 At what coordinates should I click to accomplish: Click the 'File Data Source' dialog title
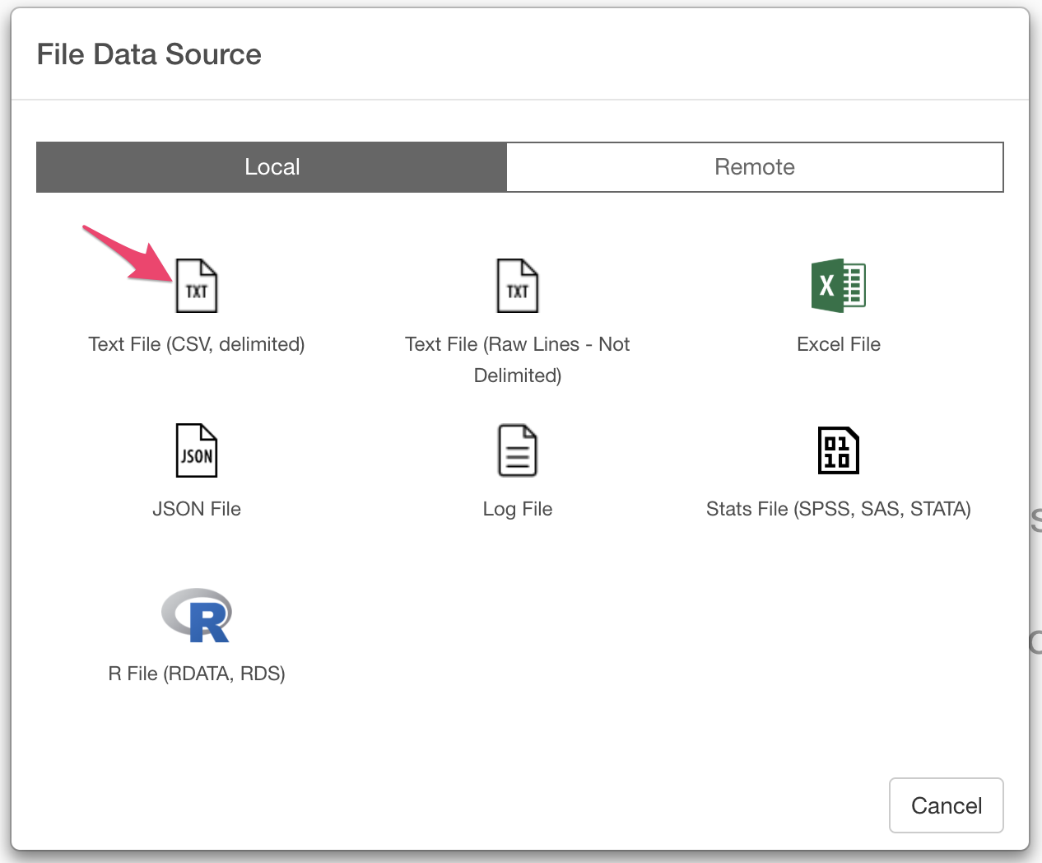(x=149, y=54)
